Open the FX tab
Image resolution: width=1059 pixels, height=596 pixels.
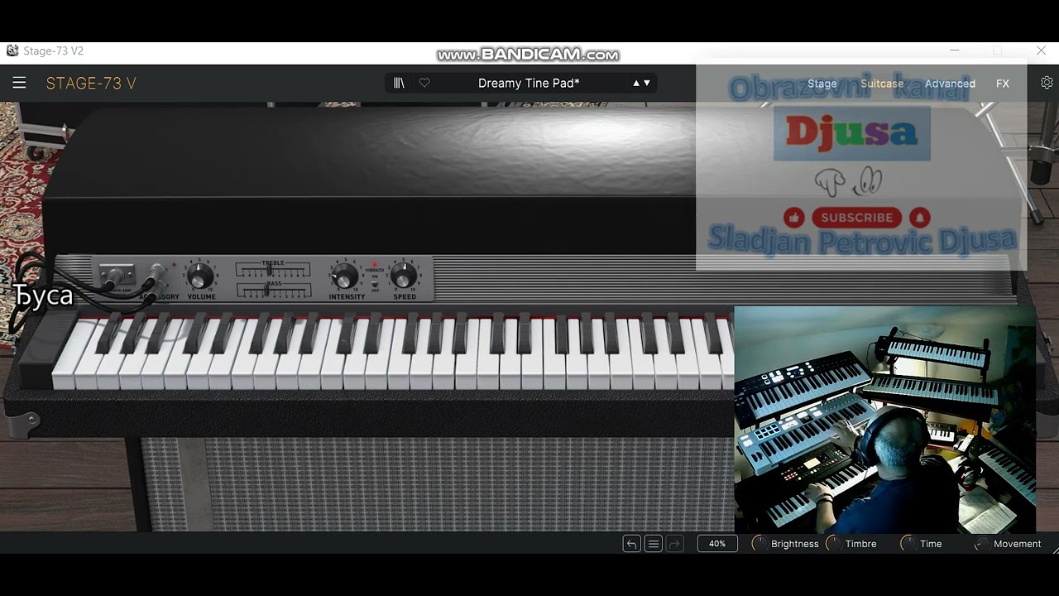click(1003, 84)
